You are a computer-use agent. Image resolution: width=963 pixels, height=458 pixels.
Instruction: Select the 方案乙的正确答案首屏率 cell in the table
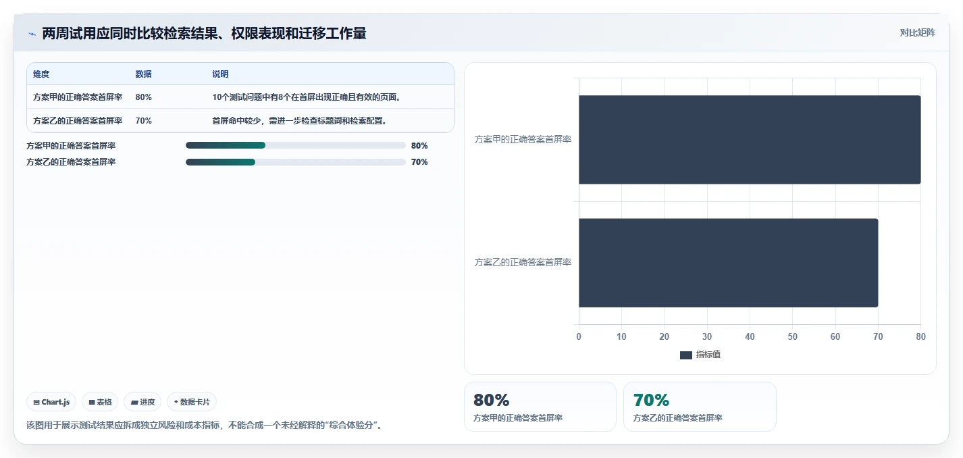(x=78, y=121)
